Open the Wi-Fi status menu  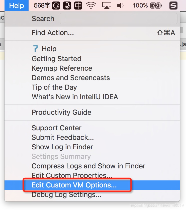(91, 6)
